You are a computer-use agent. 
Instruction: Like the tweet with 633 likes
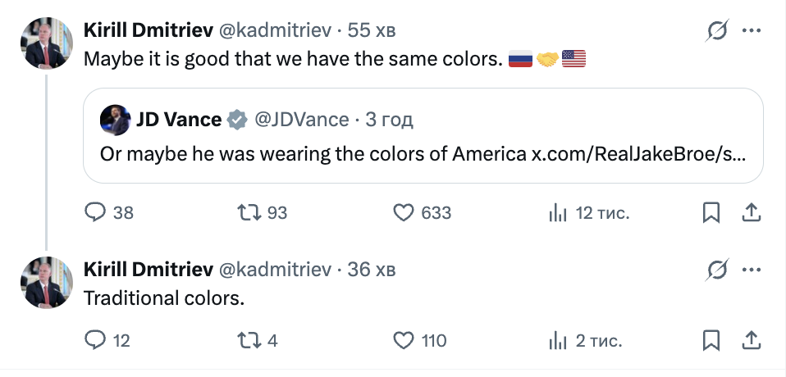[403, 213]
